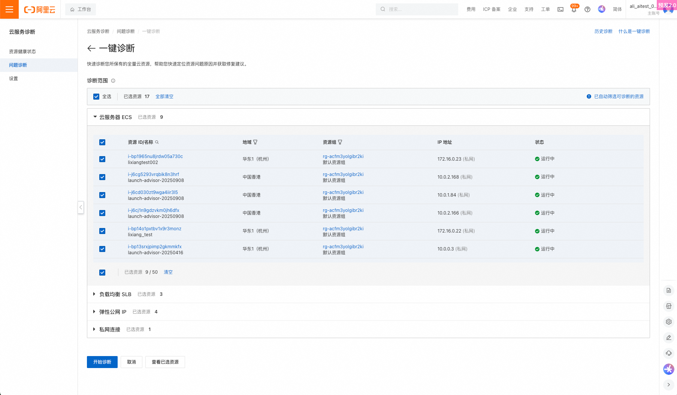
Task: Click the search icon beside 资源 ID/名称
Action: click(157, 142)
